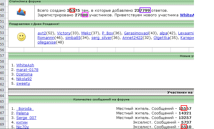Click the total topics count 35575
The width and height of the screenshot is (214, 129).
click(x=73, y=11)
